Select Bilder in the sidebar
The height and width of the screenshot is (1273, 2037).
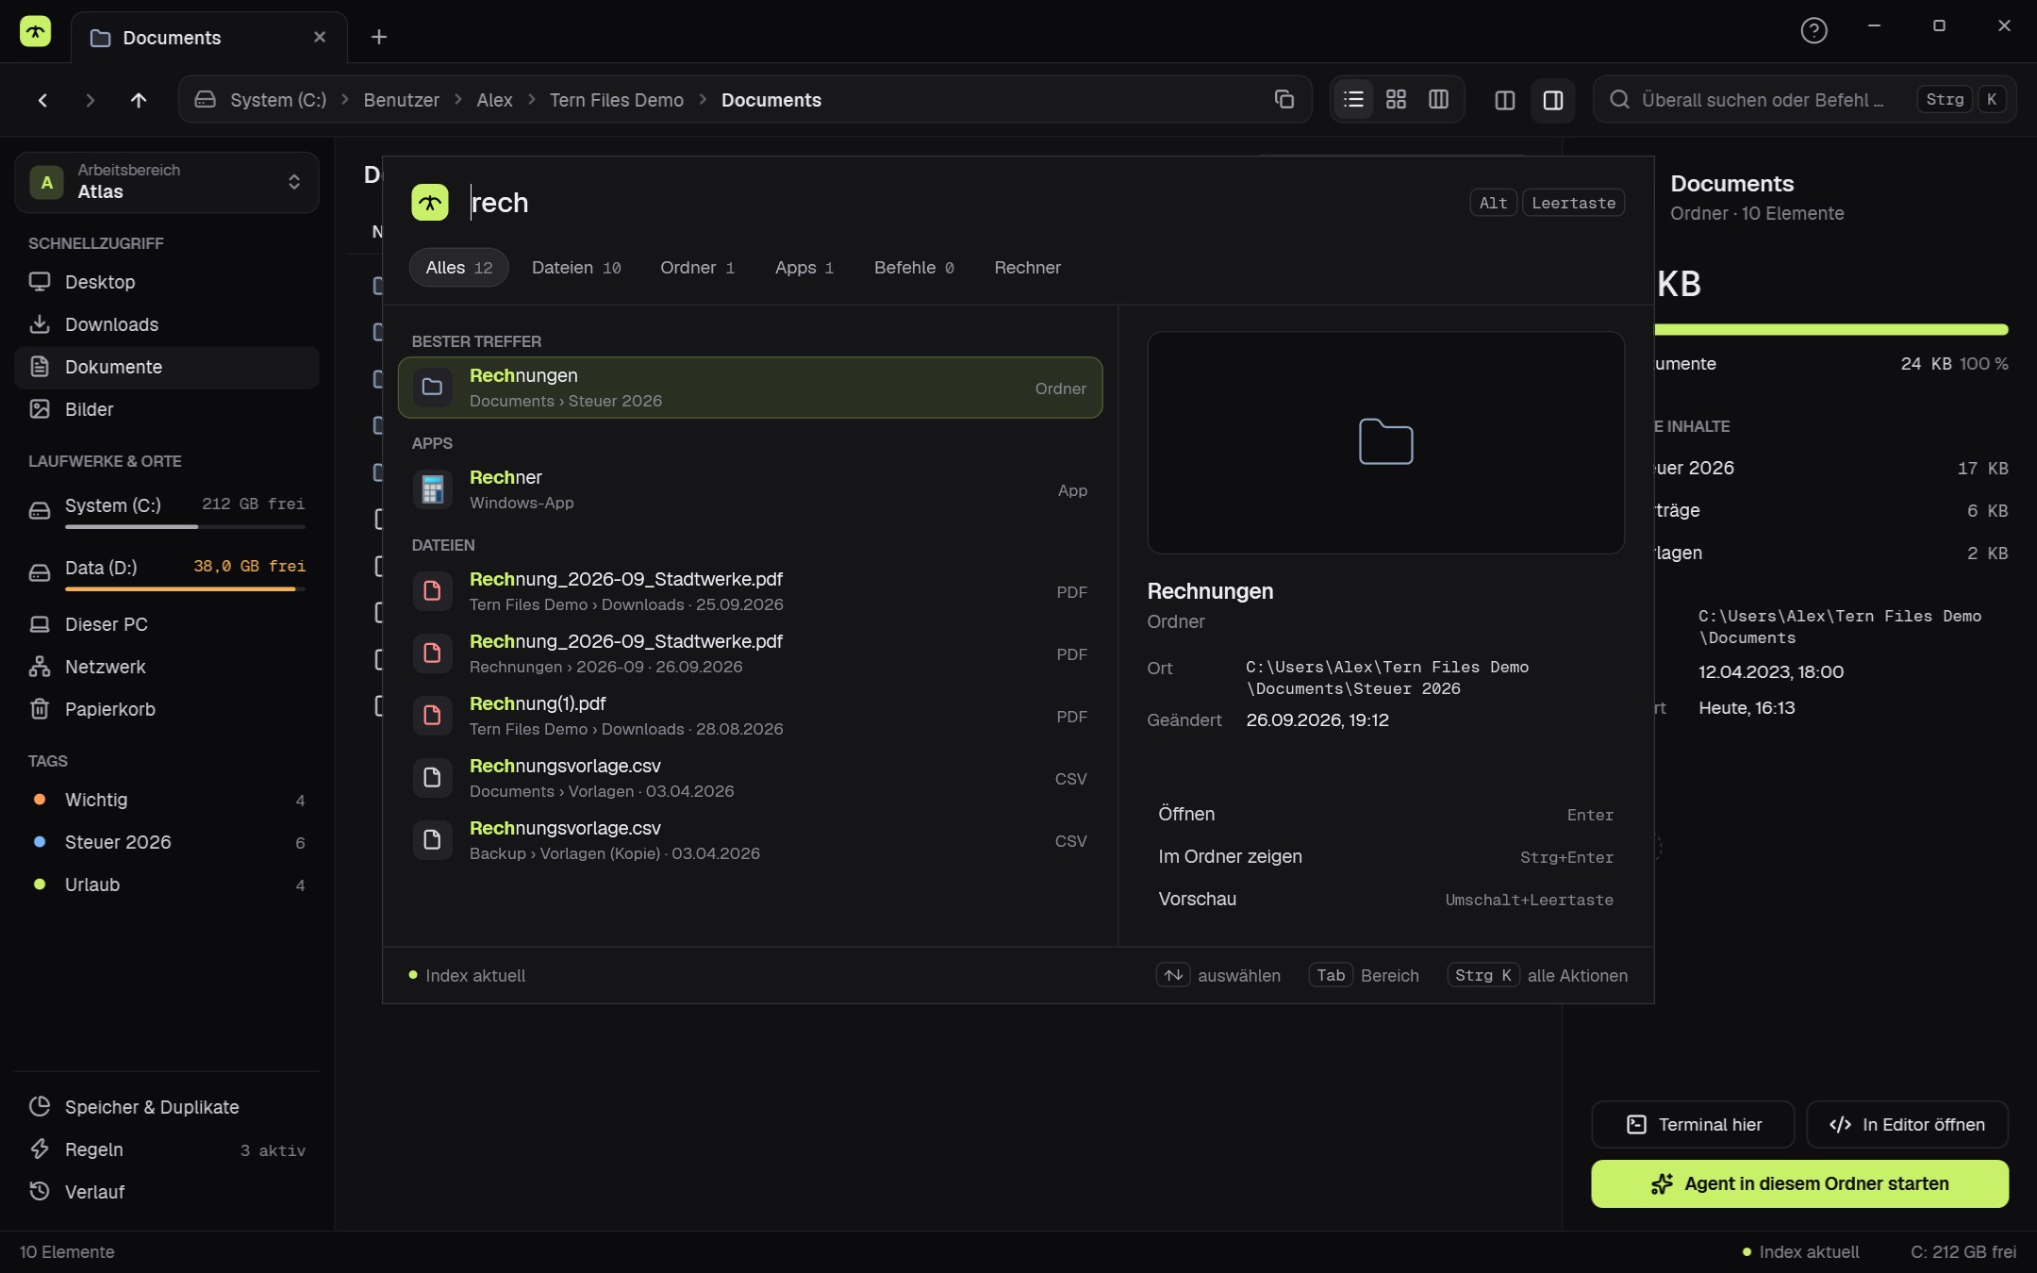click(167, 409)
